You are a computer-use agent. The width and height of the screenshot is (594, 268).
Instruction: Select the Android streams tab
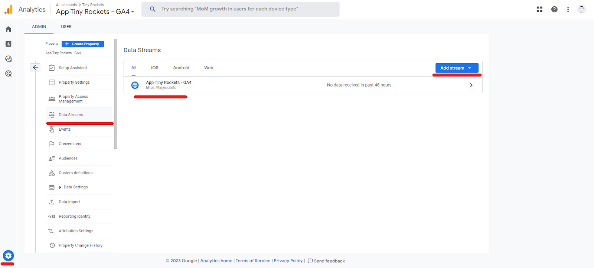tap(181, 68)
